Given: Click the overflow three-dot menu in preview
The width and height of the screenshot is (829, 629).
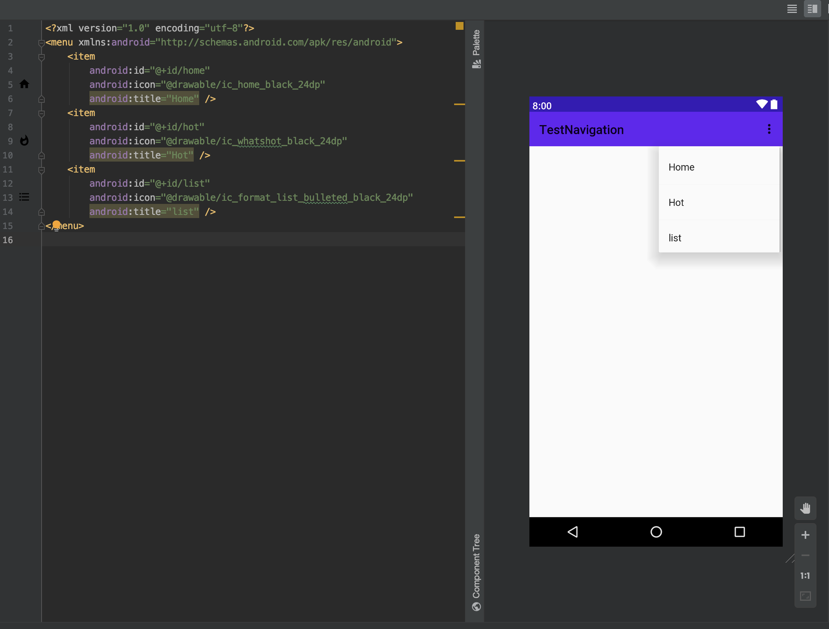Looking at the screenshot, I should (769, 129).
